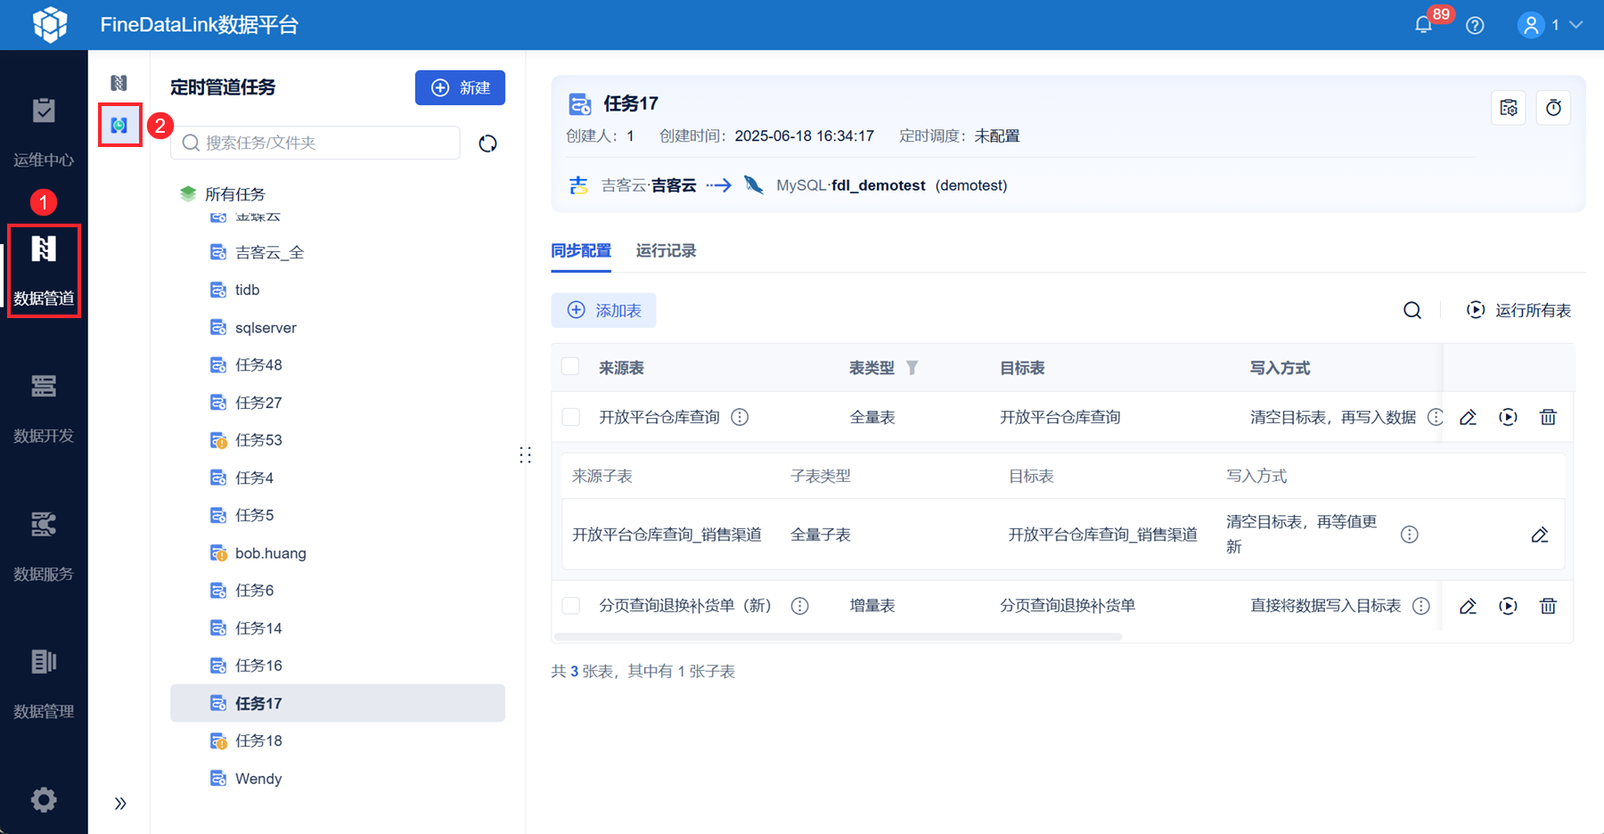Switch to 同步配置 tab
Image resolution: width=1604 pixels, height=834 pixels.
pos(581,251)
